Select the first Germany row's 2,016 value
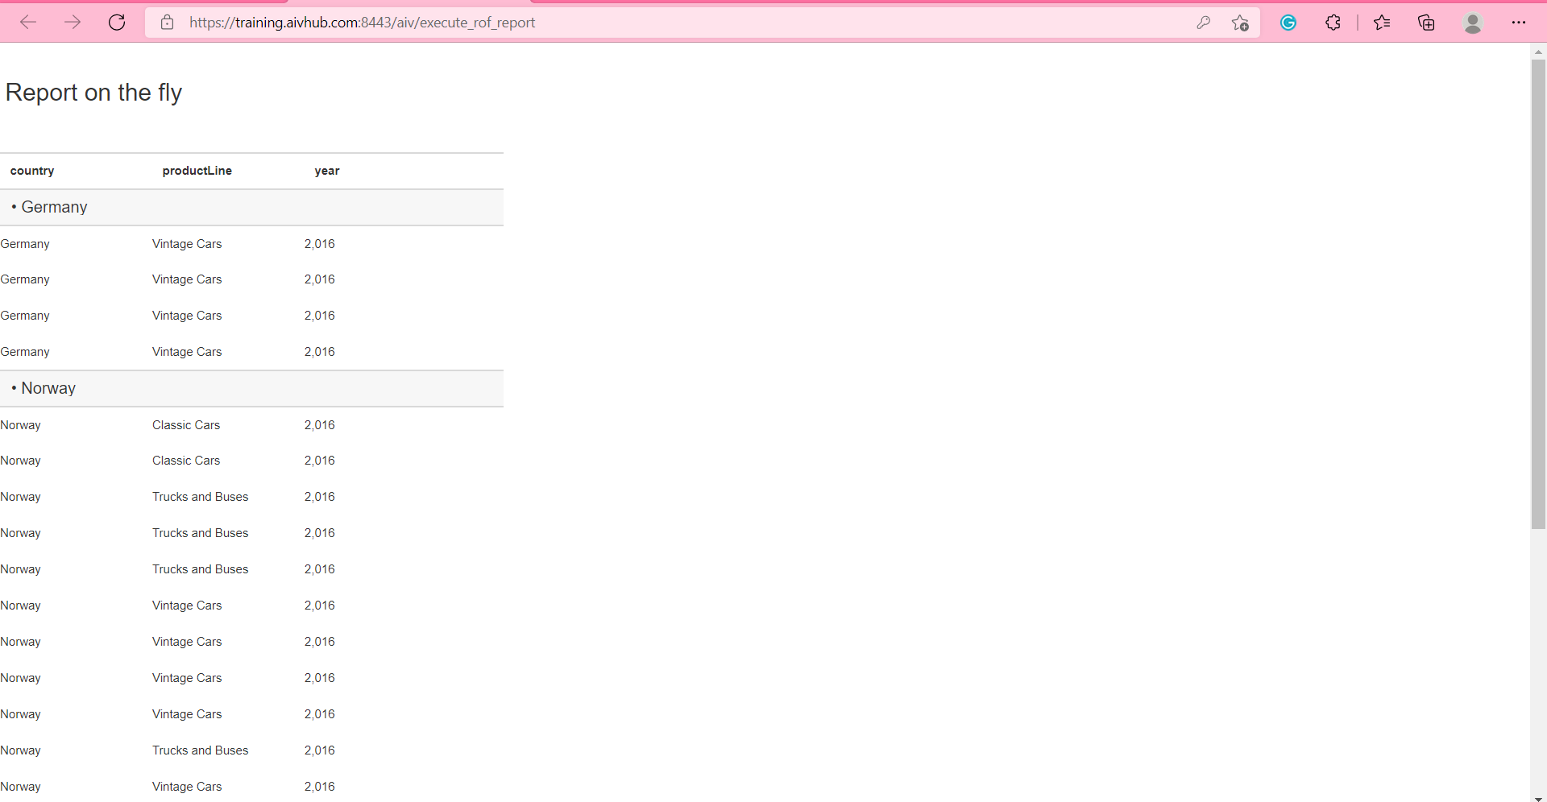The width and height of the screenshot is (1547, 802). (x=319, y=244)
